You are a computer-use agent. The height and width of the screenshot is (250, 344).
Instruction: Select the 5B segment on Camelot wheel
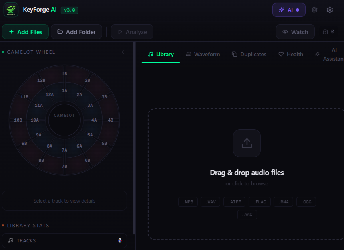click(104, 143)
